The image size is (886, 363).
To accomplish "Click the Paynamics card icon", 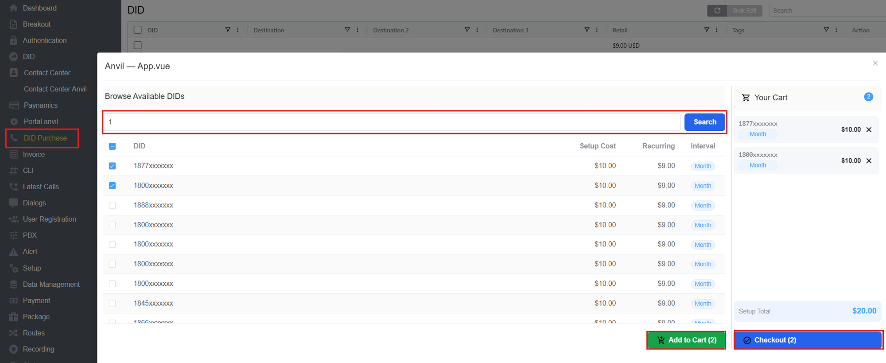I will pyautogui.click(x=14, y=105).
